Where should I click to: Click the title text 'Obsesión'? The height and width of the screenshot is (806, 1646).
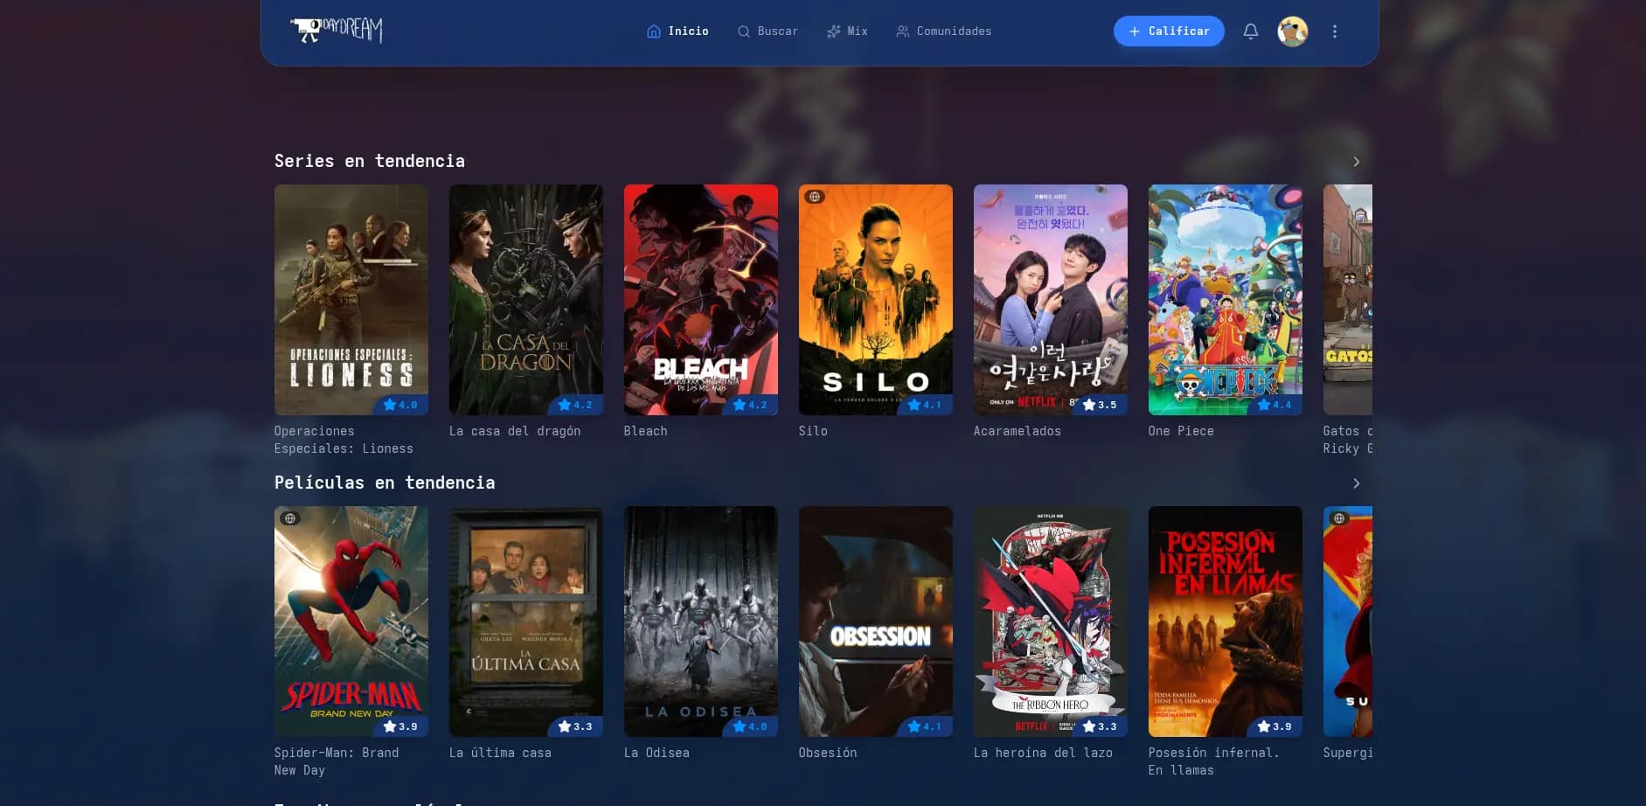coord(828,753)
